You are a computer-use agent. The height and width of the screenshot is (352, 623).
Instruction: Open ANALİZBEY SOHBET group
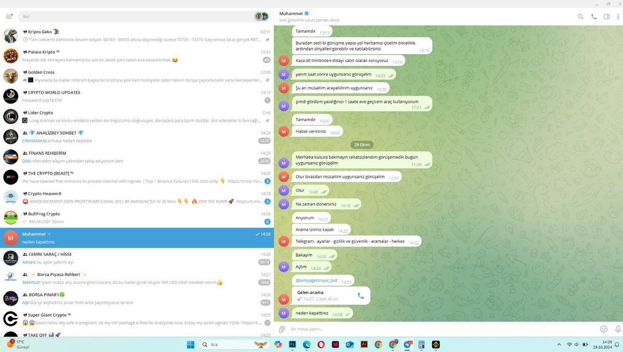[x=137, y=137]
